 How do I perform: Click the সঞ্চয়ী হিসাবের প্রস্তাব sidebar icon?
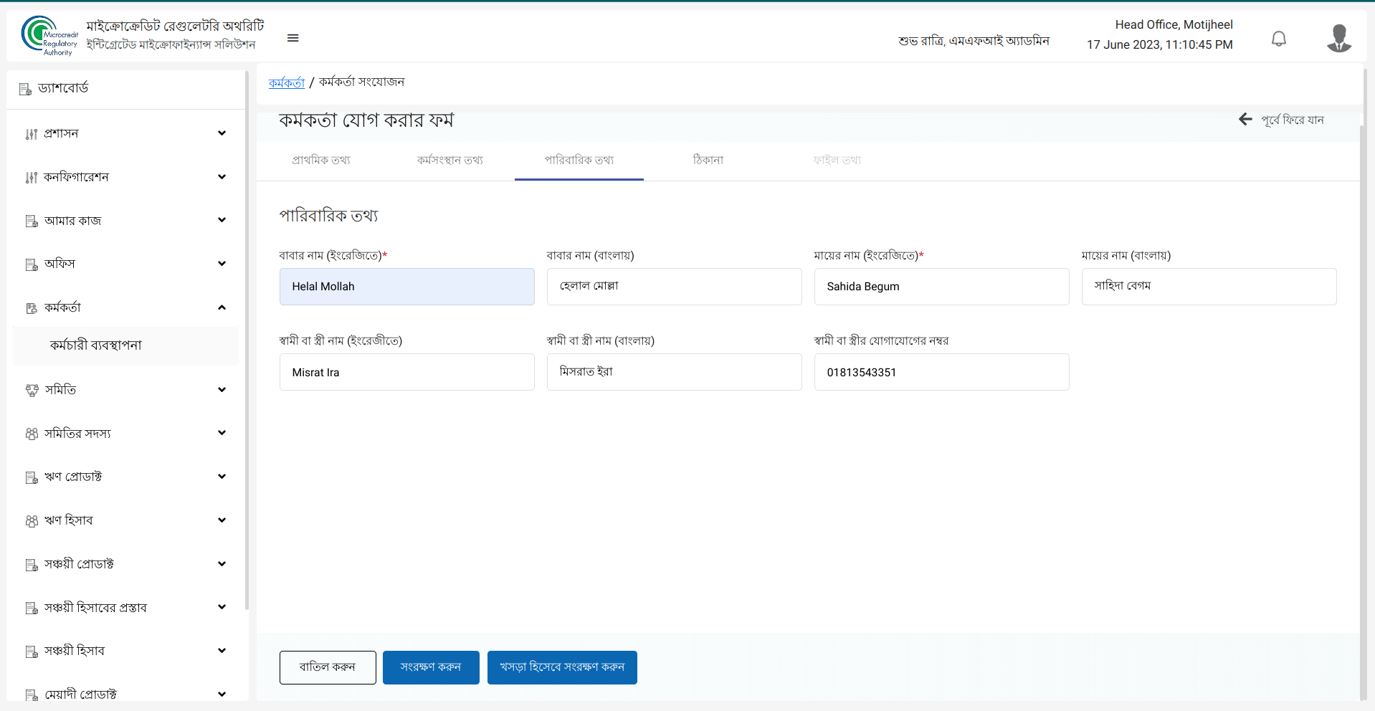[x=32, y=608]
